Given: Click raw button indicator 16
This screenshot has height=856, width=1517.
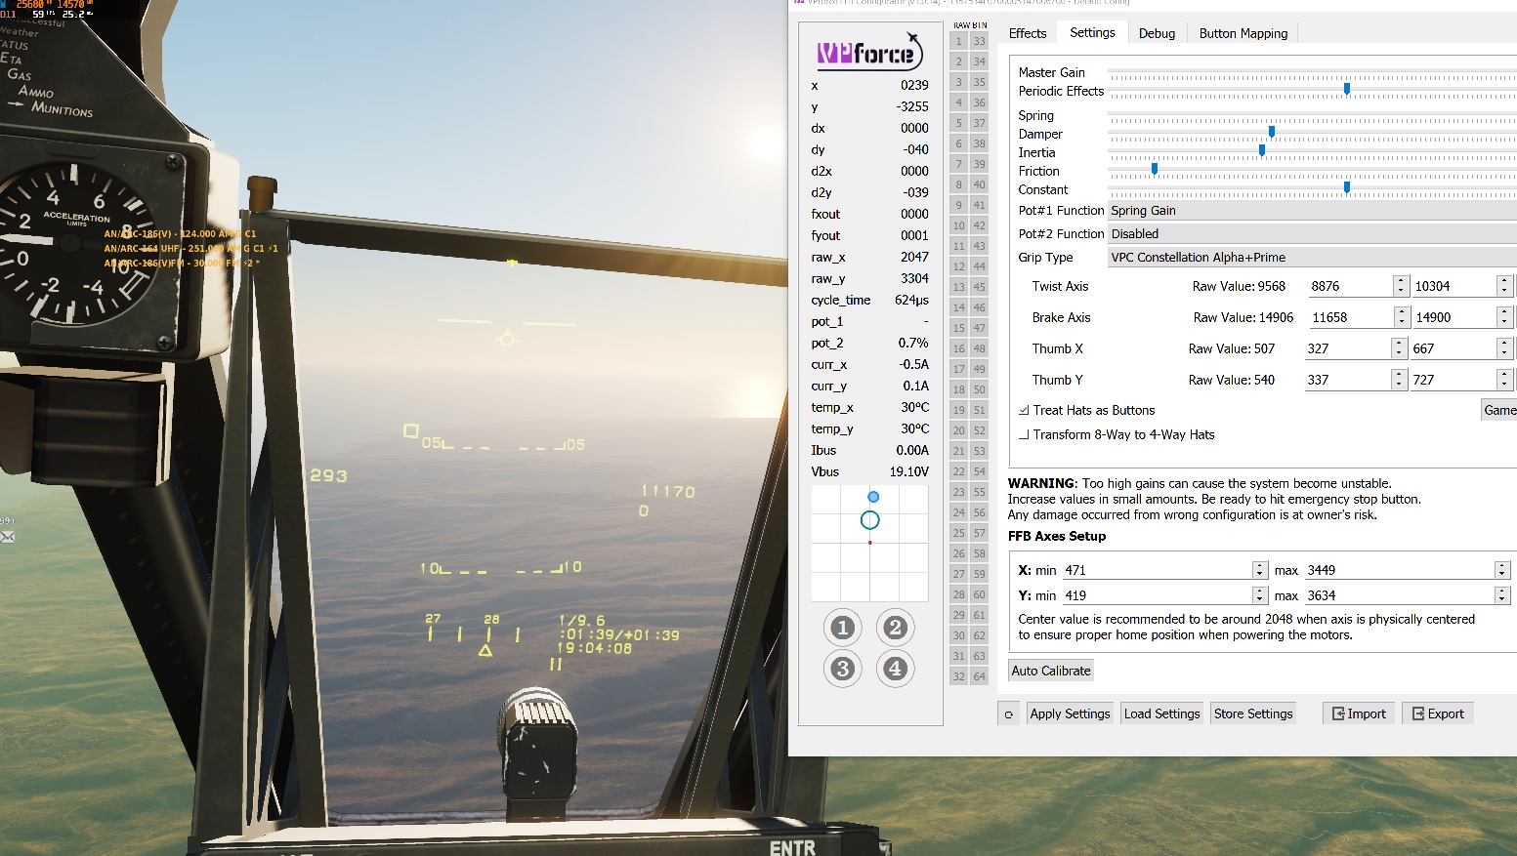Looking at the screenshot, I should [959, 348].
